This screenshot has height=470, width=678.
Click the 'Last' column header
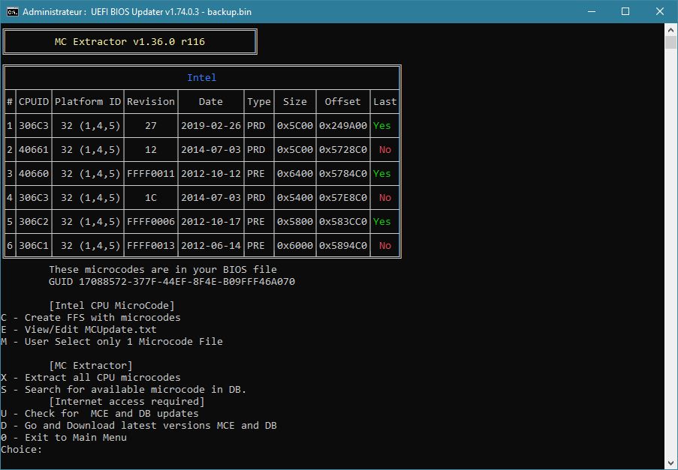point(385,102)
